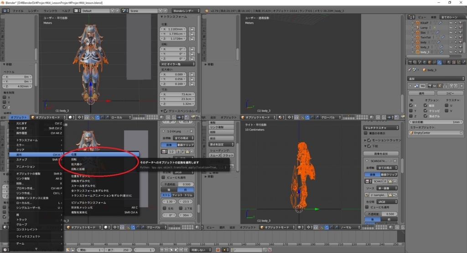Screen dimensions: 467x253
Task: Click the コピー copy button on Mirror modifier
Action: 450,93
